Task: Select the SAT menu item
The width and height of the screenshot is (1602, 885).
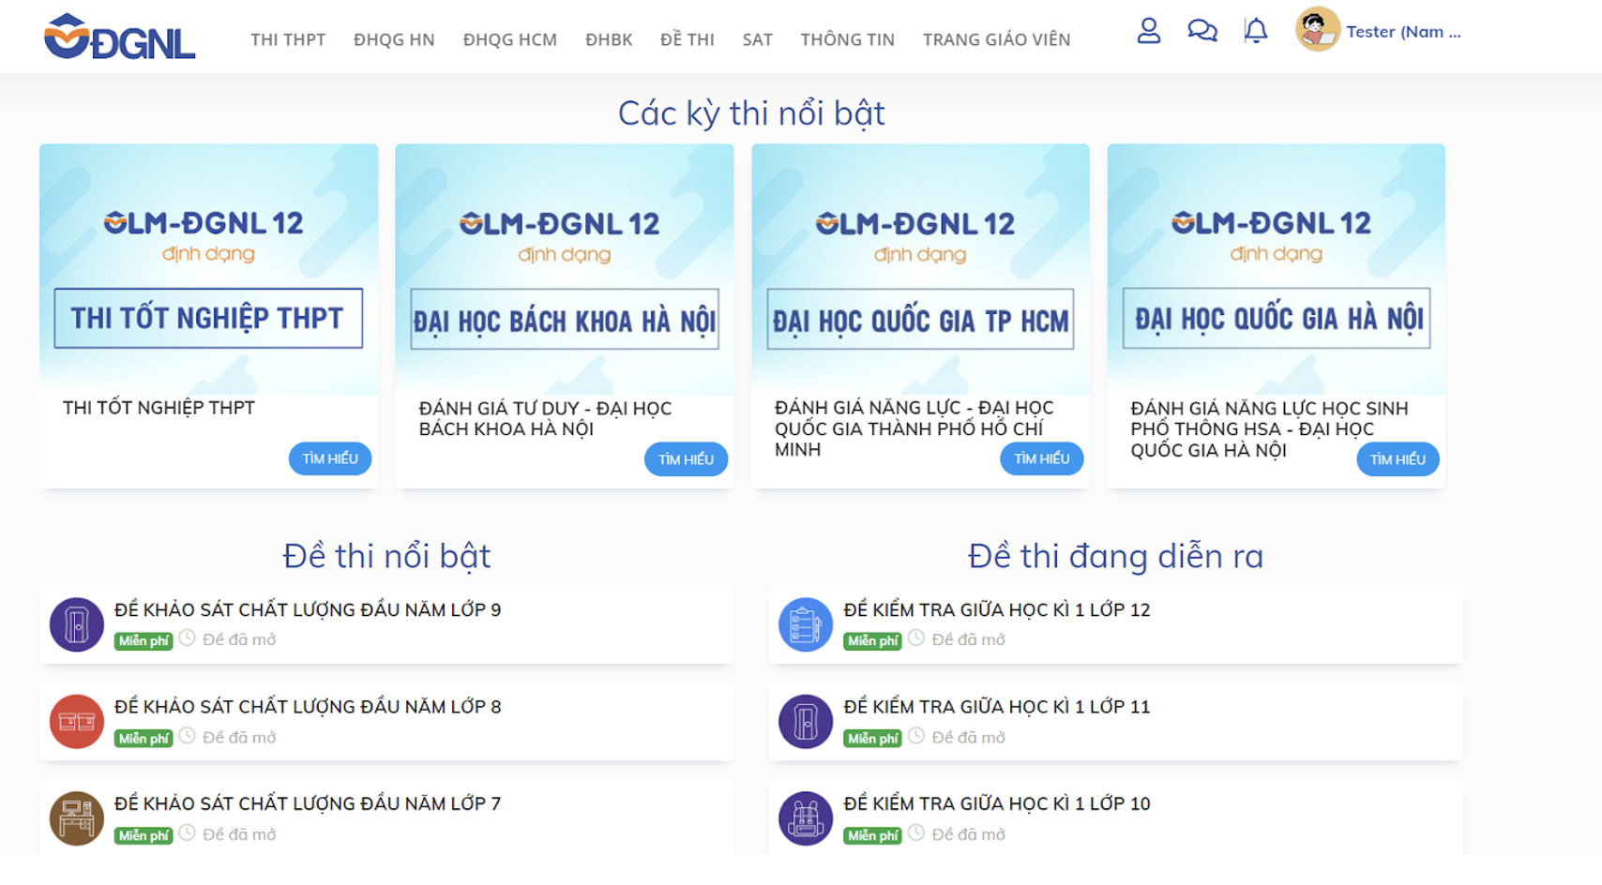Action: [x=756, y=40]
